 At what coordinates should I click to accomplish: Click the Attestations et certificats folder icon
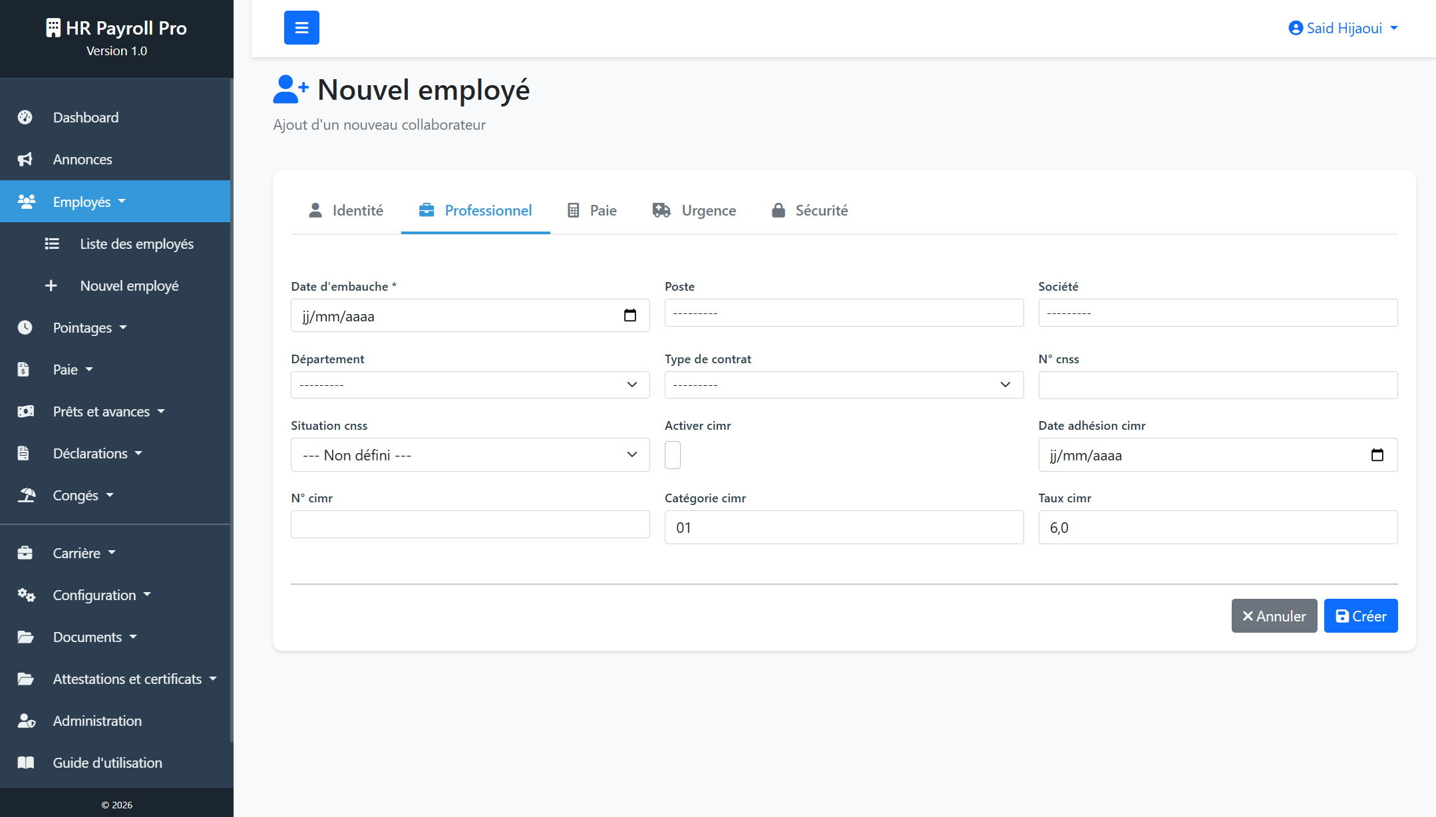click(x=26, y=679)
